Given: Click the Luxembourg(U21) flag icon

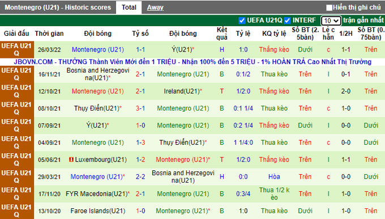Looking at the screenshot, I should point(71,159).
